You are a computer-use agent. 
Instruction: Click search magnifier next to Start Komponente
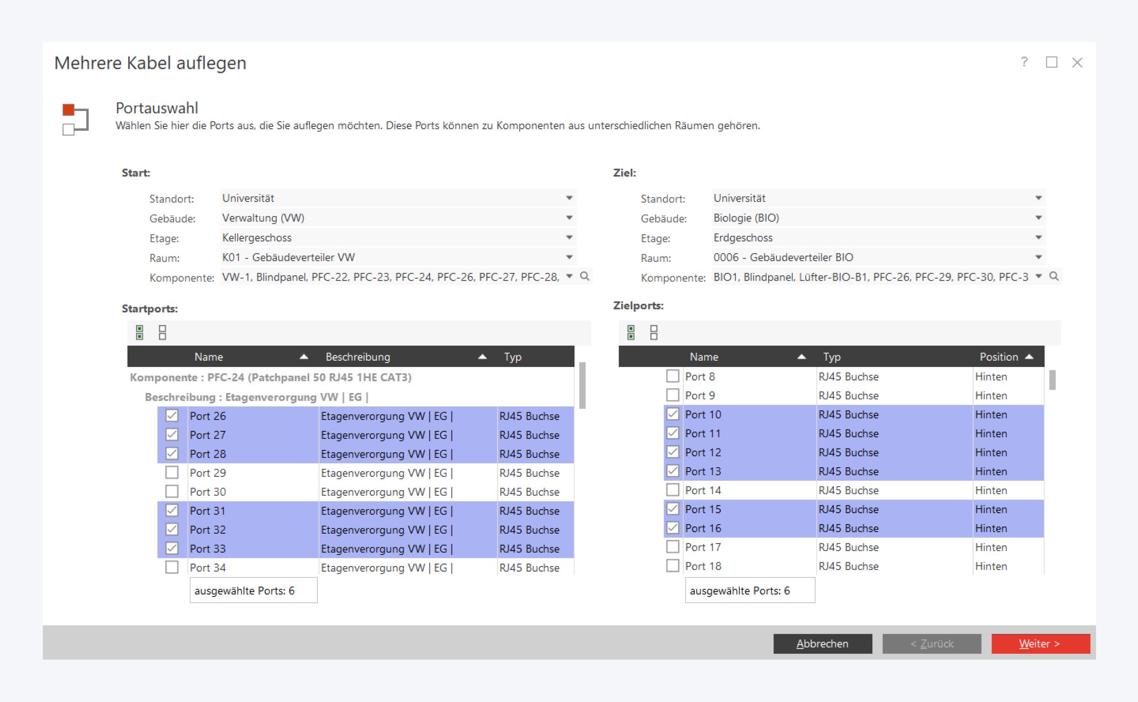(x=584, y=276)
